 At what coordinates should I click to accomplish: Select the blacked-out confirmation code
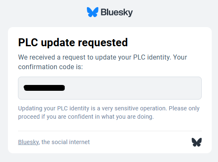(44, 88)
